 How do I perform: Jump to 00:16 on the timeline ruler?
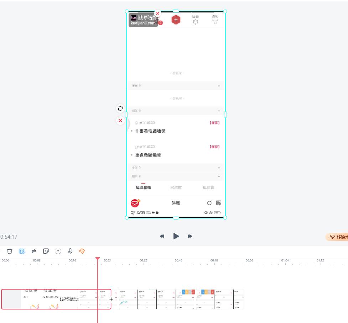pos(72,260)
